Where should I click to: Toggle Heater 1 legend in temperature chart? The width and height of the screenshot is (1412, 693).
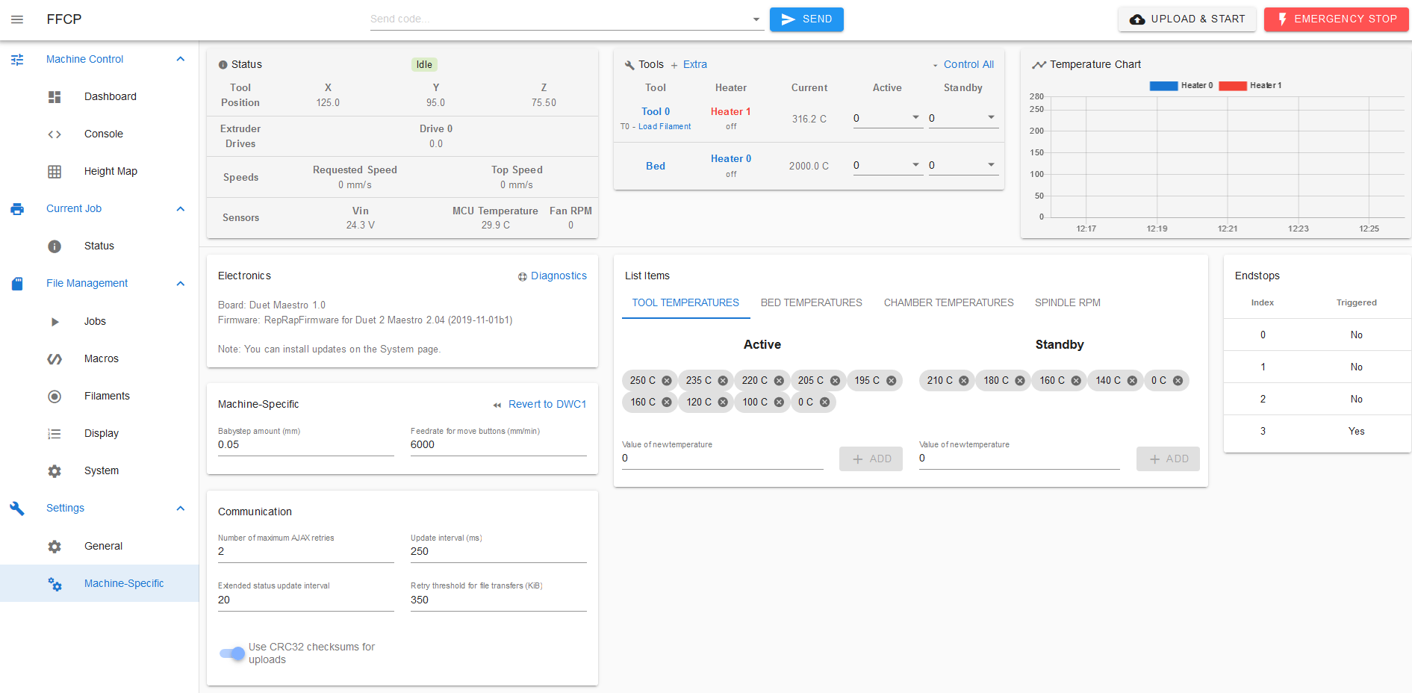1250,86
